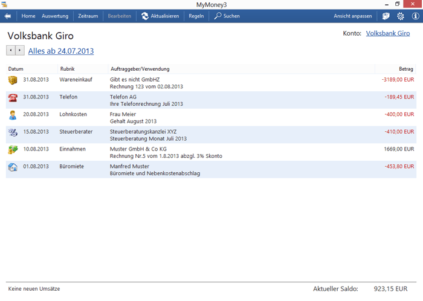Click Aktualisieren to refresh transactions

click(x=160, y=16)
